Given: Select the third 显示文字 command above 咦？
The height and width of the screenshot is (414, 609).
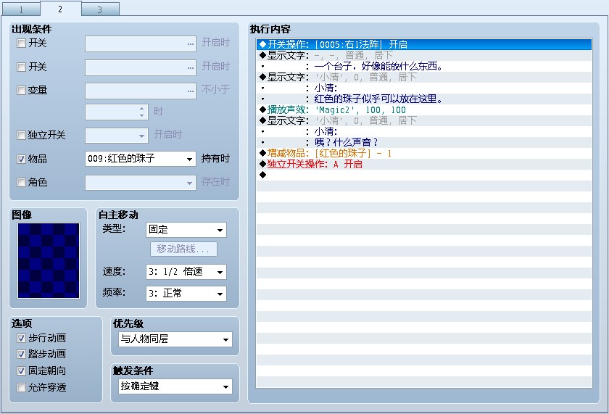Looking at the screenshot, I should coord(424,120).
